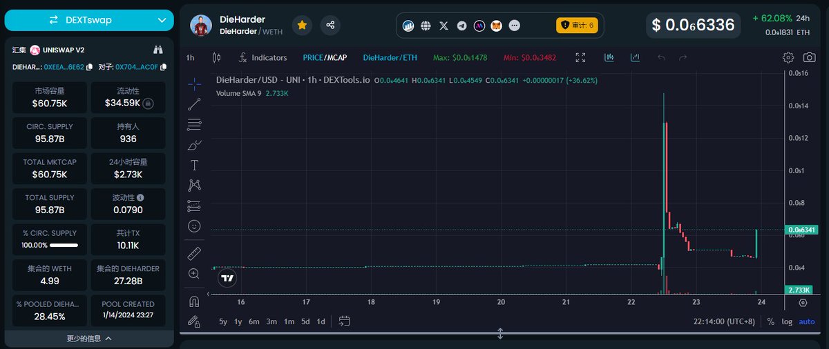Open pair contract link 0X704...AC0F
Image resolution: width=829 pixels, height=349 pixels.
click(137, 67)
